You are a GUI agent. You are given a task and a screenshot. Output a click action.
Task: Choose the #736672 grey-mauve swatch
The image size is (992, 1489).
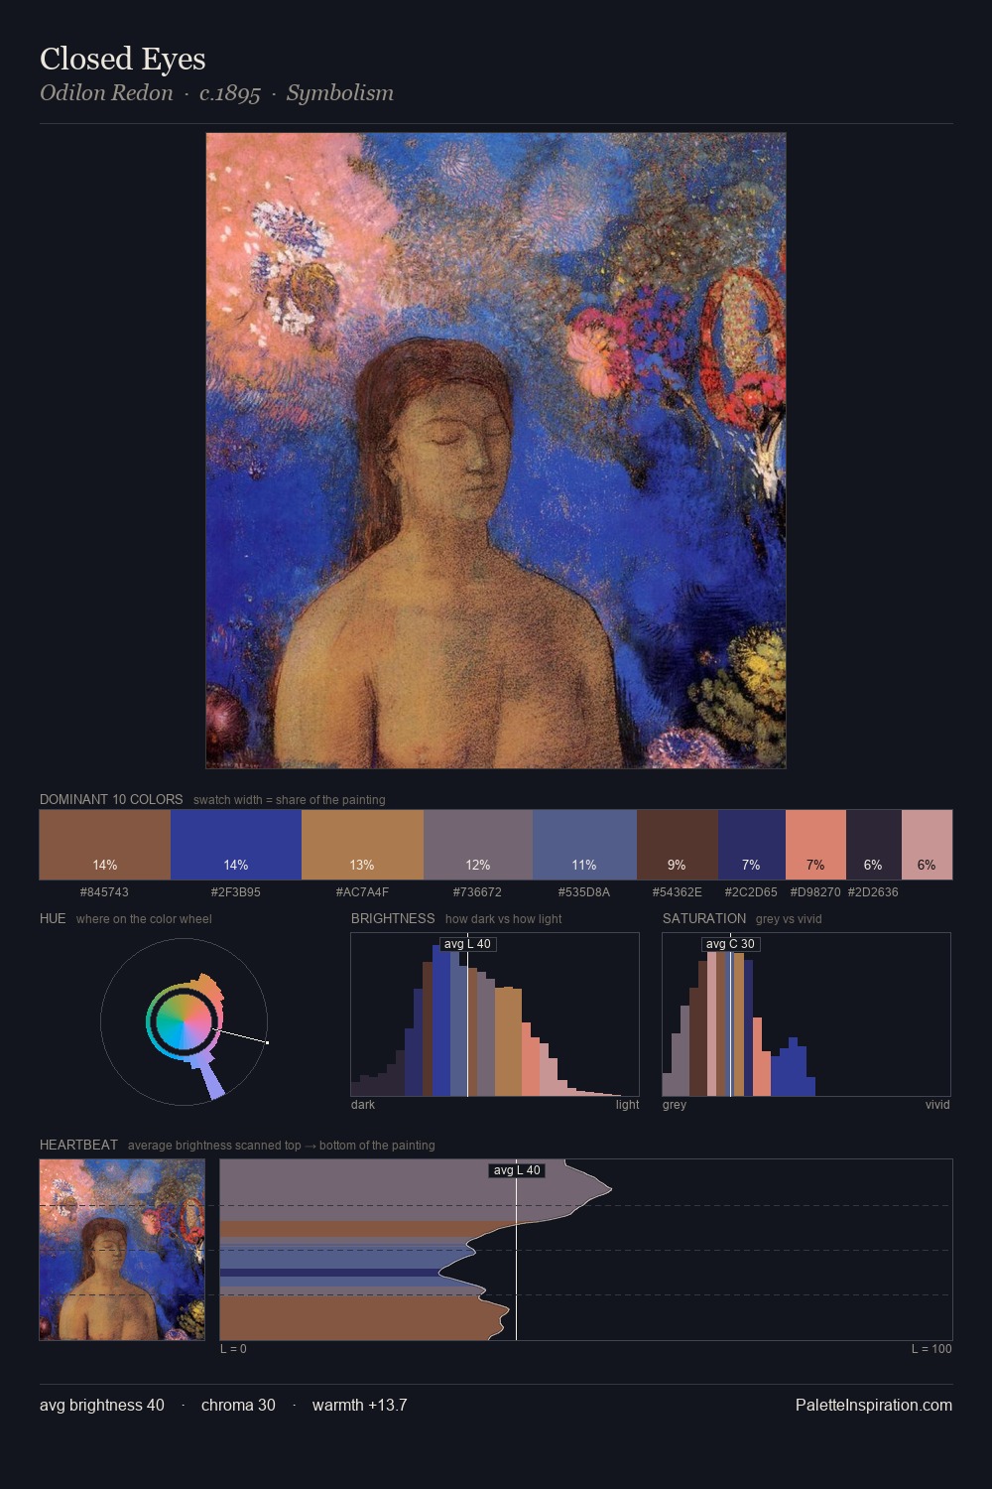(x=478, y=845)
